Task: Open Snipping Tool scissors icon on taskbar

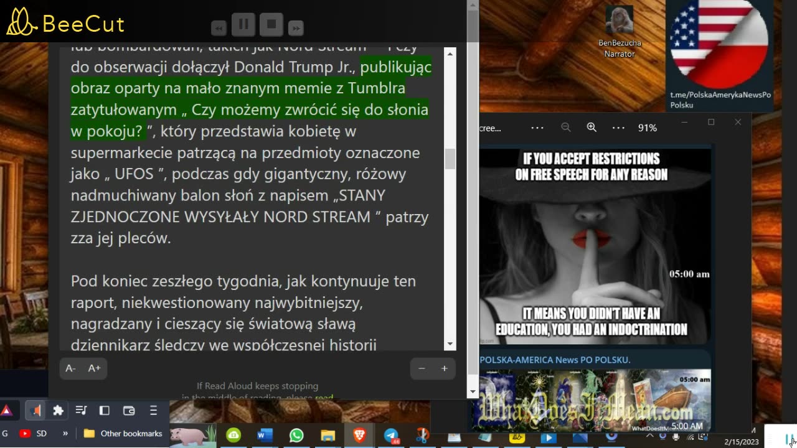Action: [423, 436]
